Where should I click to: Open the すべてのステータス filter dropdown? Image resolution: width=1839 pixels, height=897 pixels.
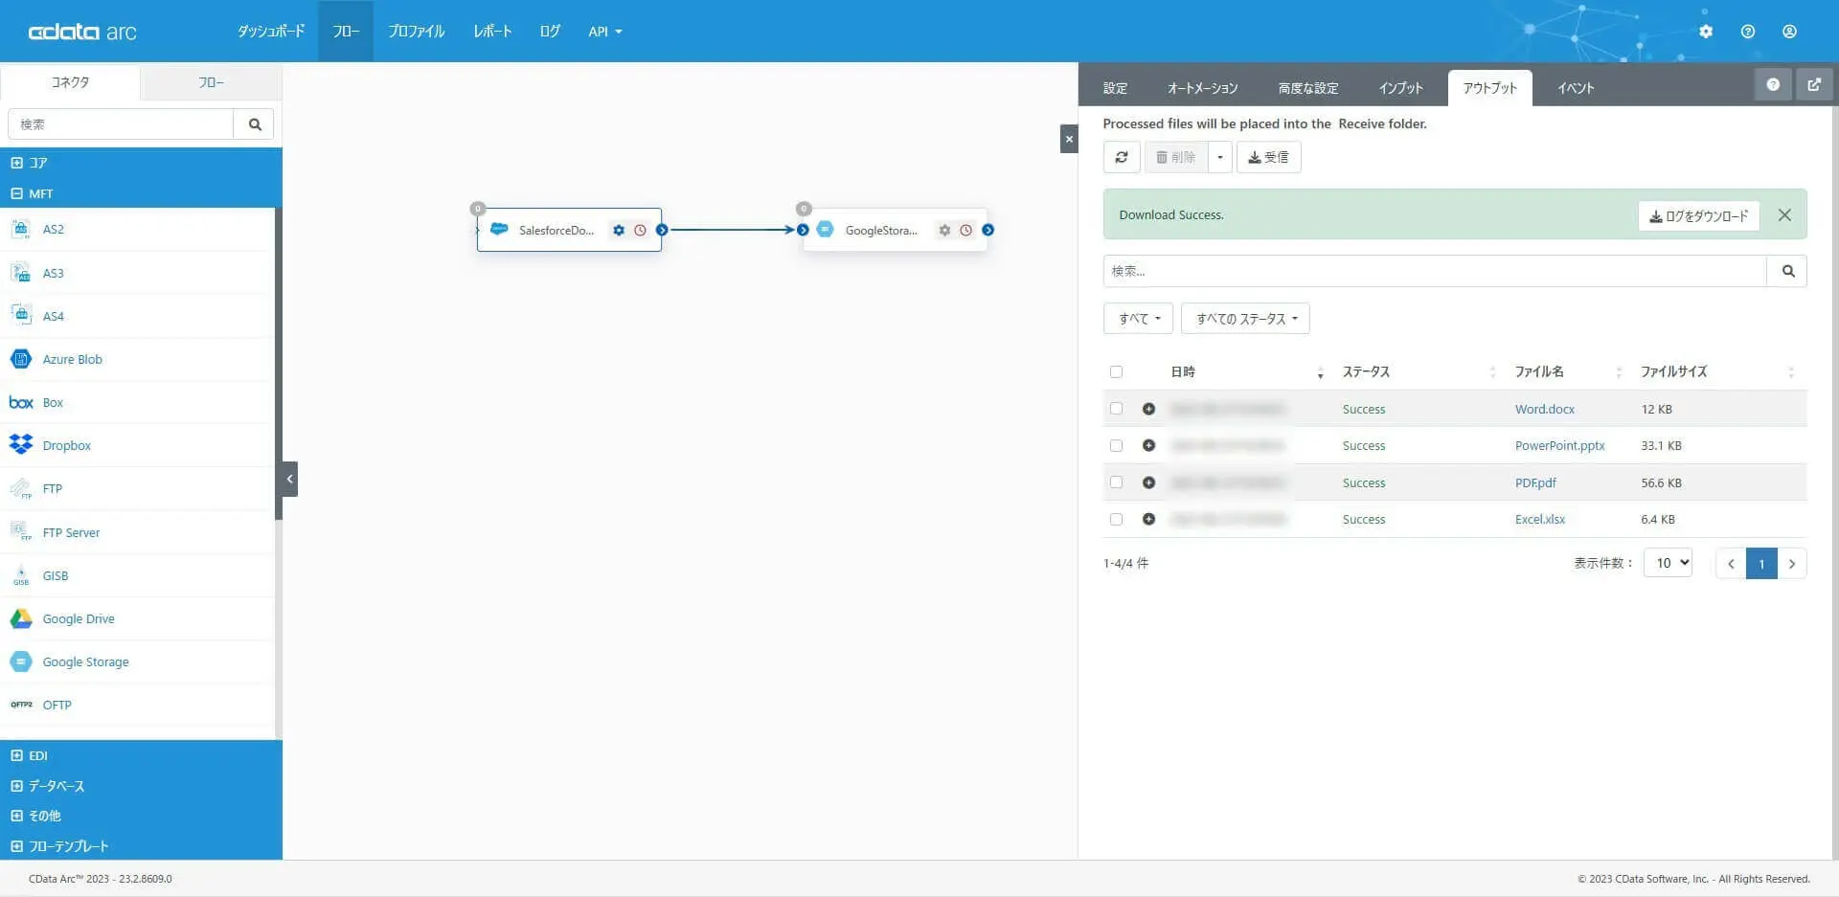pos(1245,319)
